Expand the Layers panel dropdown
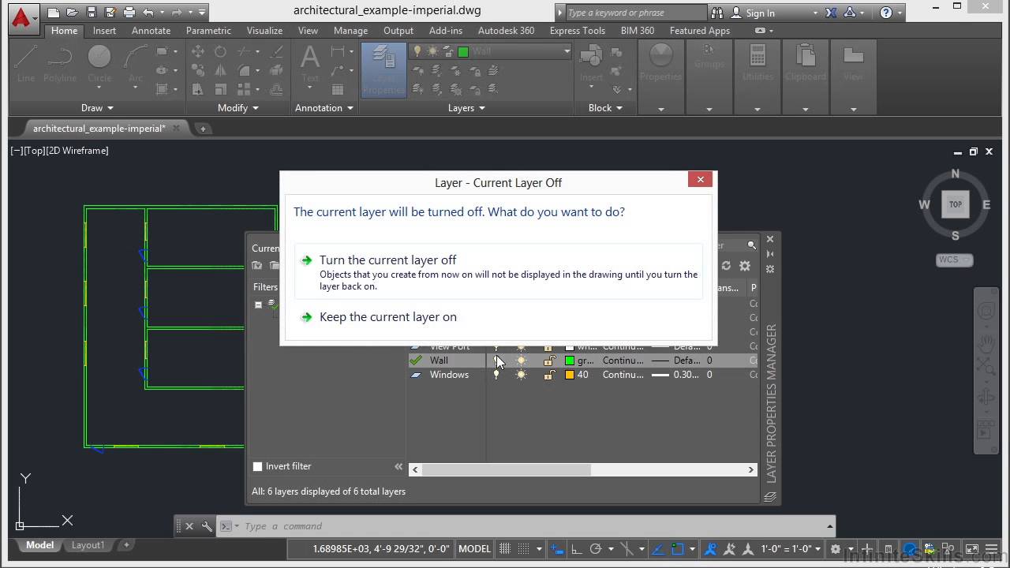Image resolution: width=1010 pixels, height=568 pixels. [466, 108]
